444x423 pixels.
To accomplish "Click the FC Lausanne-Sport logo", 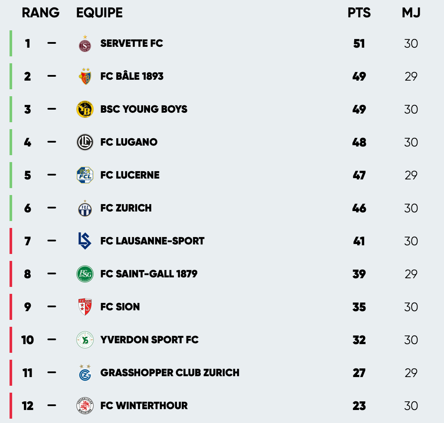I will click(85, 241).
